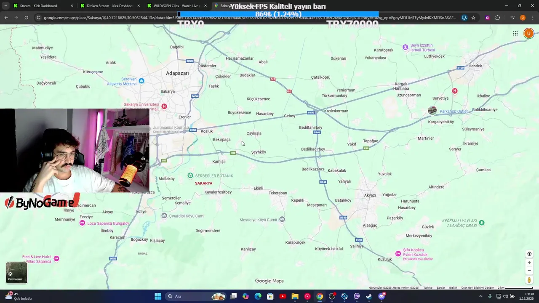This screenshot has width=539, height=303.
Task: Open File Explorer from taskbar
Action: 295,296
